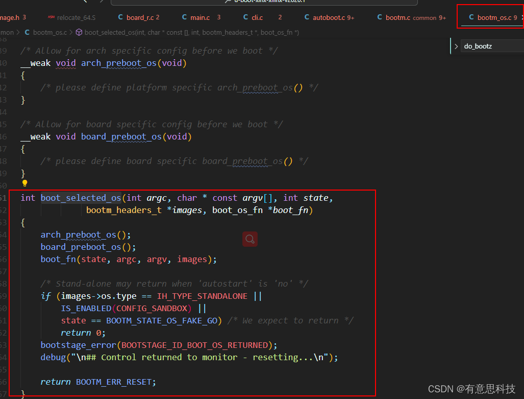The width and height of the screenshot is (524, 399).
Task: Click the 'return 0;' statement
Action: [x=83, y=333]
